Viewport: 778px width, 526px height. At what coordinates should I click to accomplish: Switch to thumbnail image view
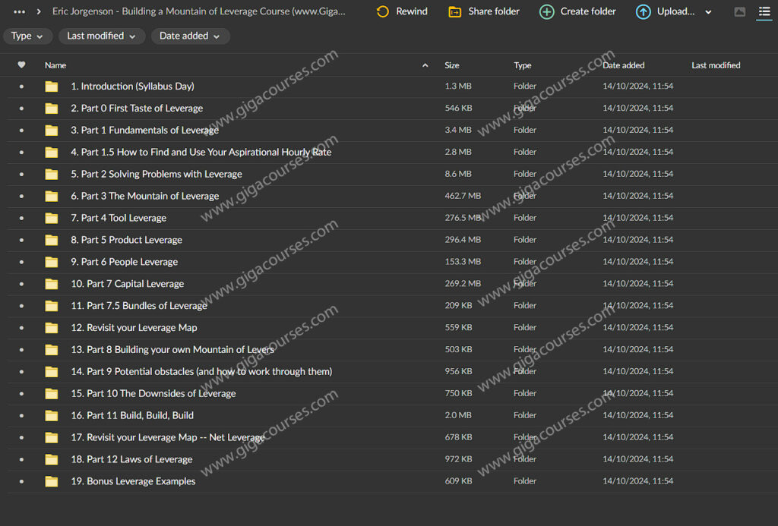pyautogui.click(x=740, y=11)
